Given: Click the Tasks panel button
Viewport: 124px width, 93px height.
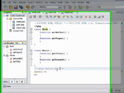Looking at the screenshot, I should click(x=7, y=86).
